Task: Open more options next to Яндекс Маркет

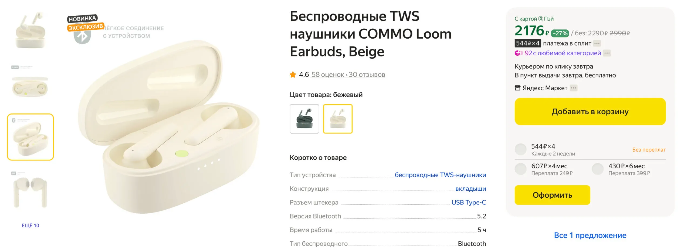Action: click(573, 88)
